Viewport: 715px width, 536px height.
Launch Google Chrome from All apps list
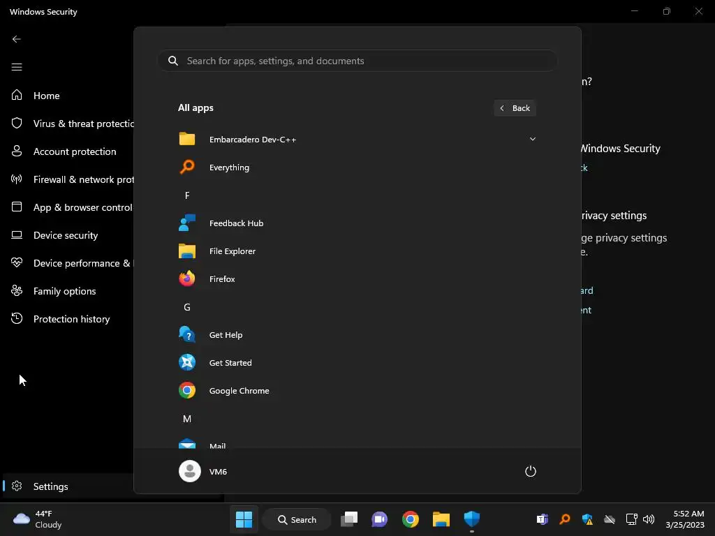(x=357, y=391)
